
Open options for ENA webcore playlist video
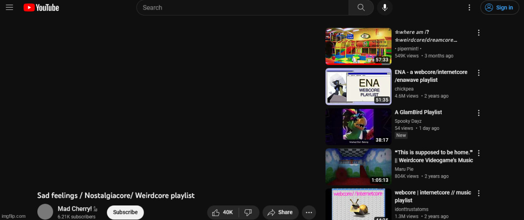[x=479, y=73]
